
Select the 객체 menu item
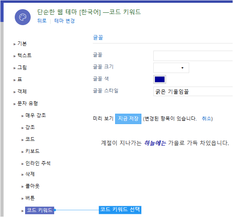pos(22,91)
